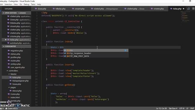The width and height of the screenshot is (195, 110).
Task: Open the Selection menu
Action: click(x=8, y=4)
